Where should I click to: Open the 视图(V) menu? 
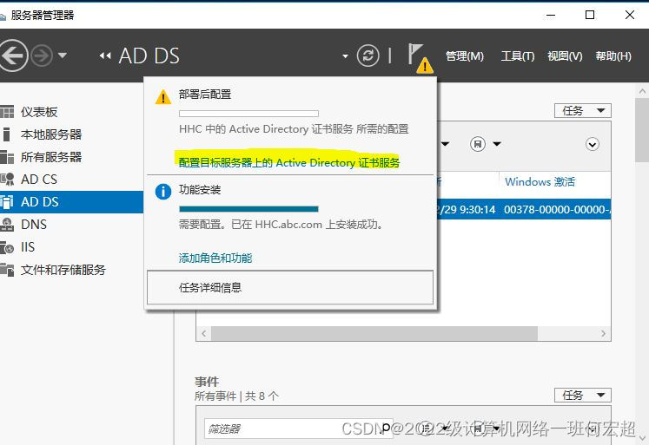[x=565, y=56]
